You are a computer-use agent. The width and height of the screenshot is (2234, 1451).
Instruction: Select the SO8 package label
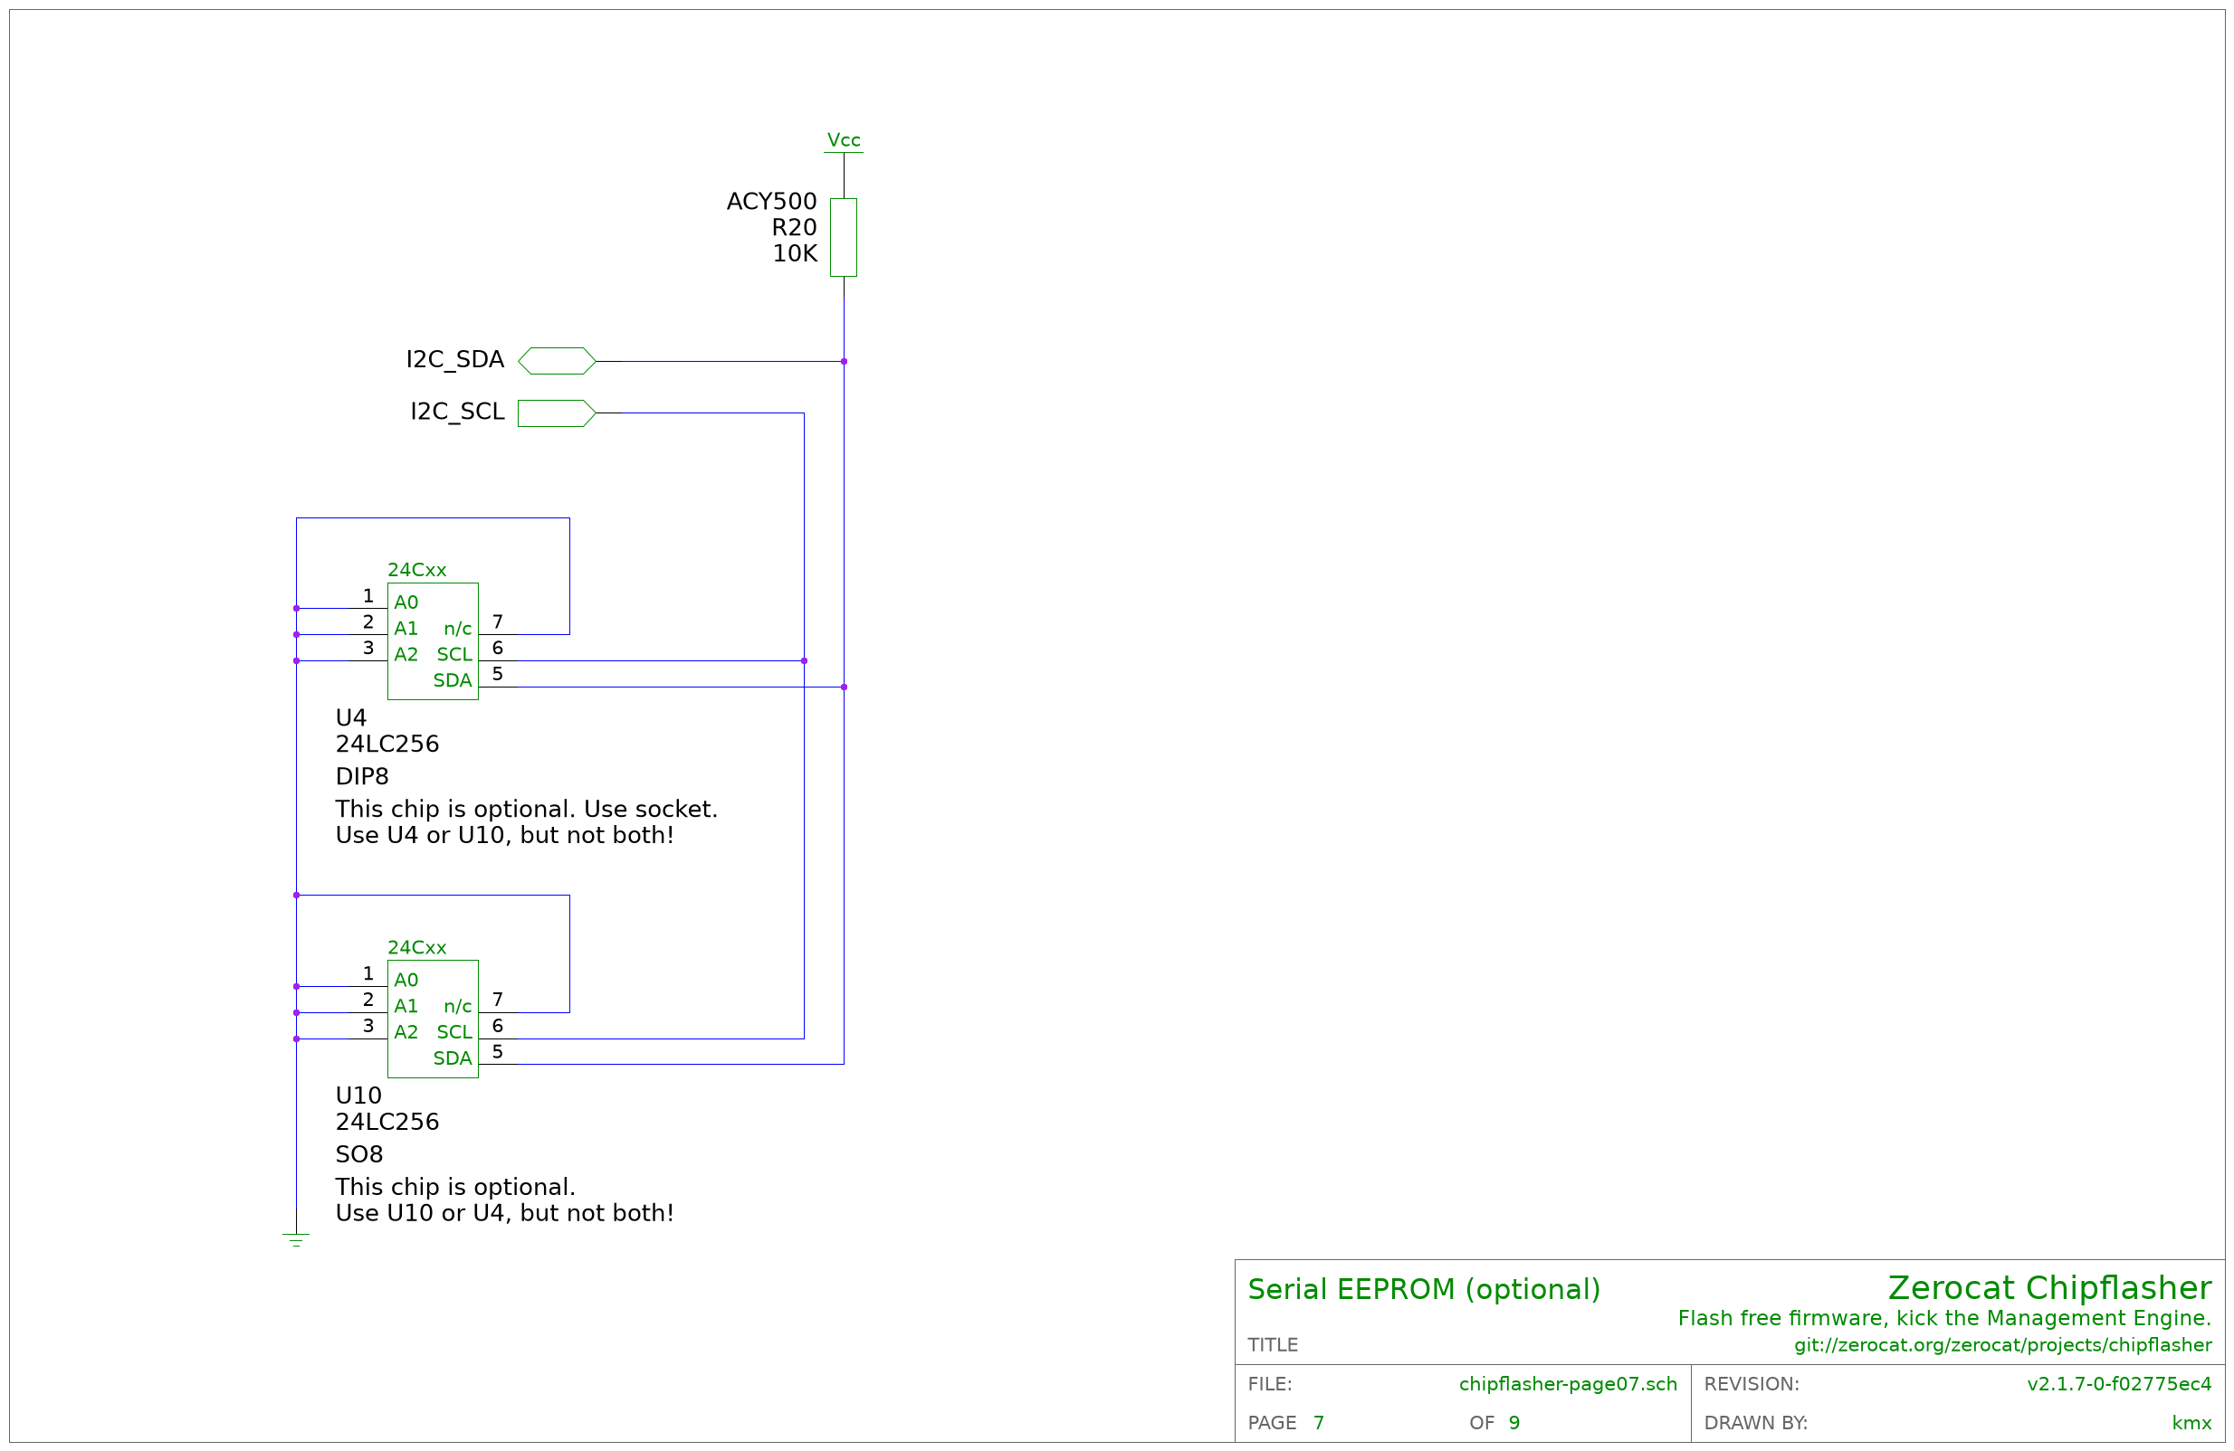359,1154
